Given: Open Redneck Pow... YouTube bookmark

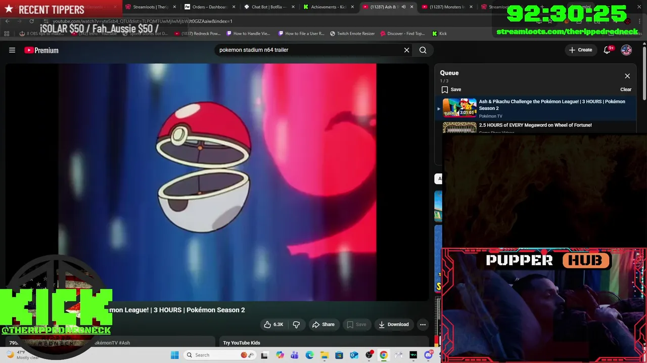Looking at the screenshot, I should tap(197, 33).
